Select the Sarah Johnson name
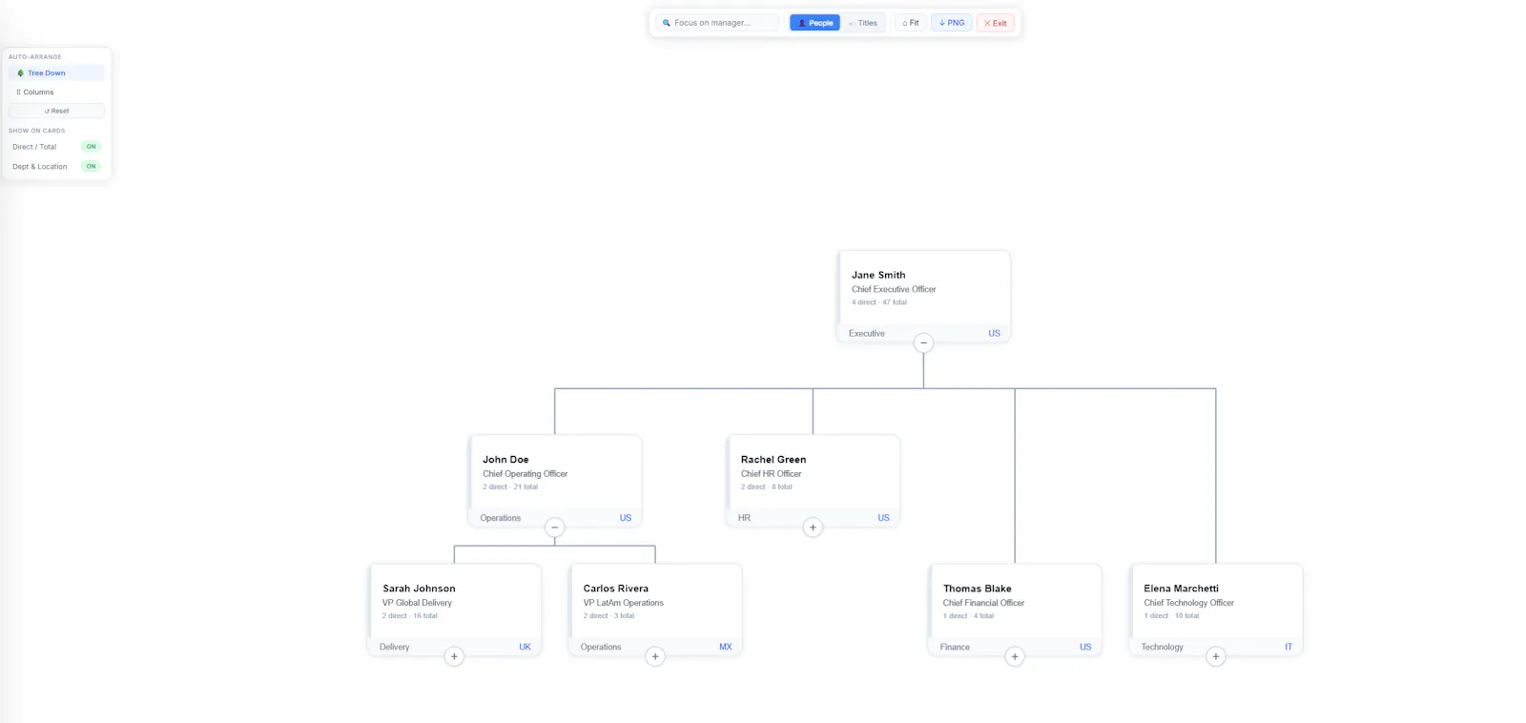 pos(419,589)
